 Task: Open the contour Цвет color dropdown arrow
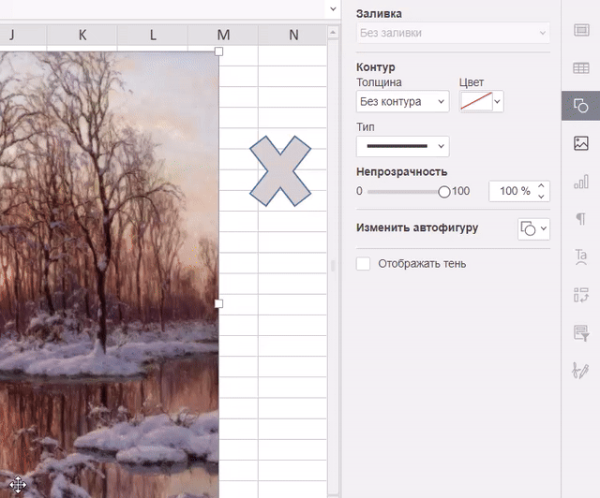click(498, 102)
